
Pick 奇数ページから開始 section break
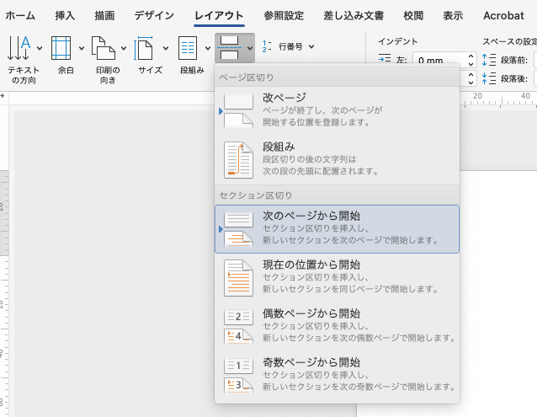click(337, 374)
